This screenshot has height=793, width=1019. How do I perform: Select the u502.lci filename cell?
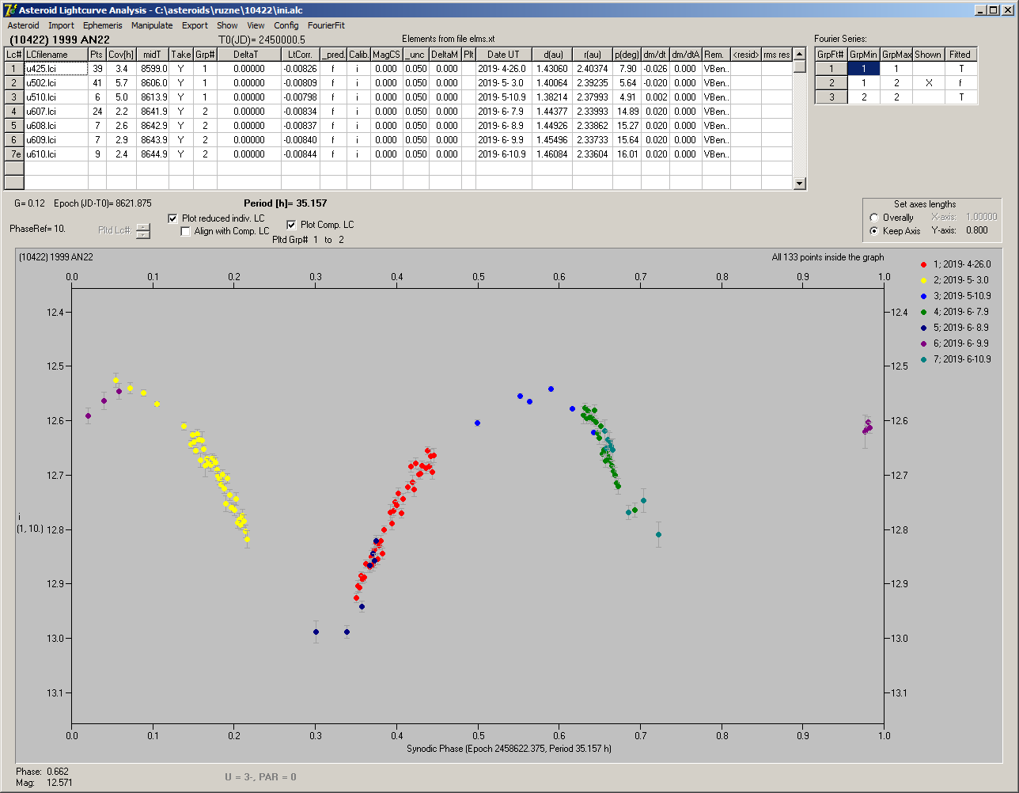point(55,83)
